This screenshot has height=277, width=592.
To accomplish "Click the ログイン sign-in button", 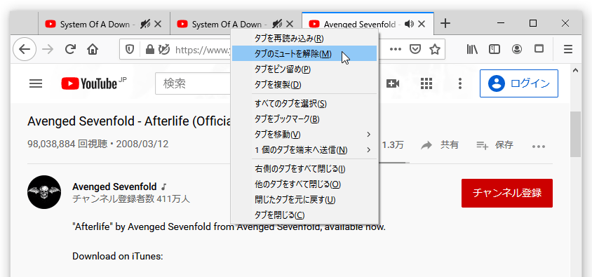I will pyautogui.click(x=519, y=83).
